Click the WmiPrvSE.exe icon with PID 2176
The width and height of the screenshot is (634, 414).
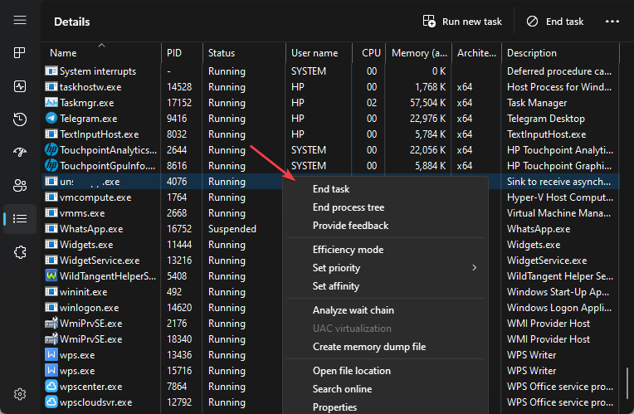pyautogui.click(x=51, y=323)
